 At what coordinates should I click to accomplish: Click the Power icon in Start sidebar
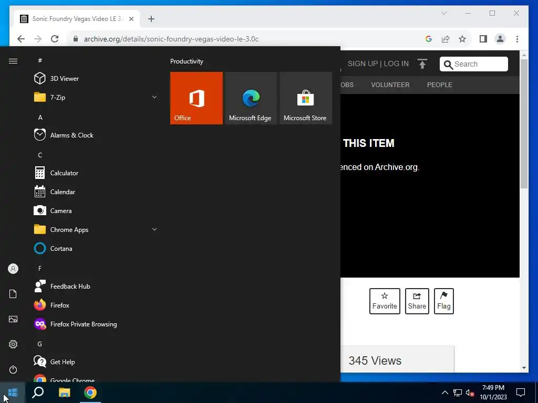point(13,369)
